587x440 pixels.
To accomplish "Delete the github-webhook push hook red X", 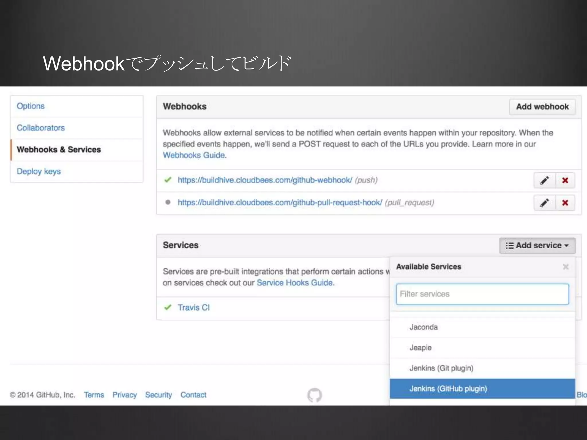I will point(565,180).
